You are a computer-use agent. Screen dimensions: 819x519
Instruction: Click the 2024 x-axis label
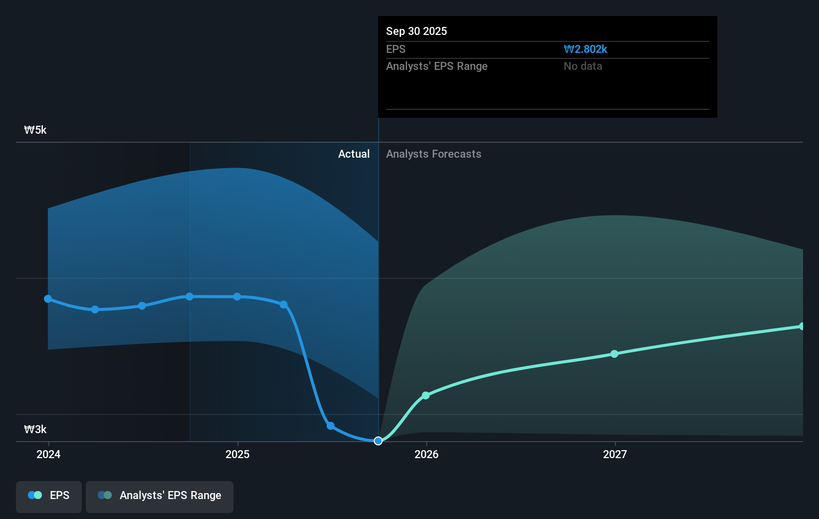[x=48, y=454]
